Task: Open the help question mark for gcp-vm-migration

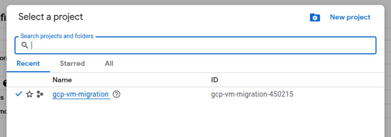Action: coord(116,94)
